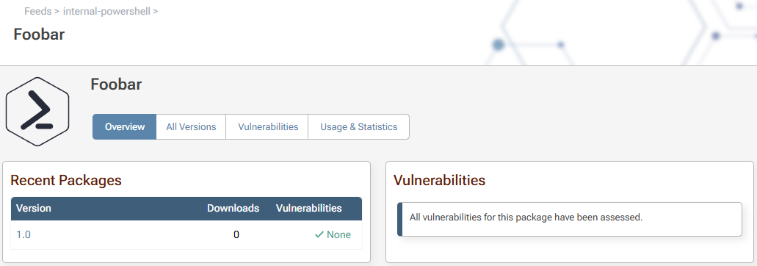Click the Vulnerabilities panel heading on right
The width and height of the screenshot is (757, 266).
point(439,181)
